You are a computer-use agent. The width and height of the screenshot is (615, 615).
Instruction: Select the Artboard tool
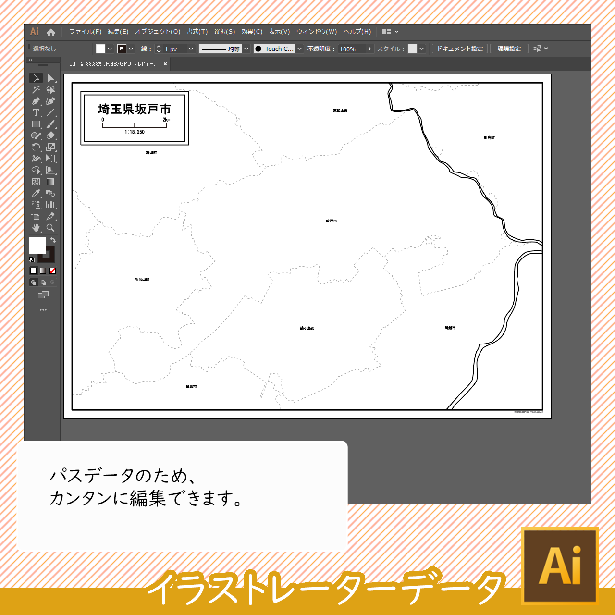tap(36, 216)
